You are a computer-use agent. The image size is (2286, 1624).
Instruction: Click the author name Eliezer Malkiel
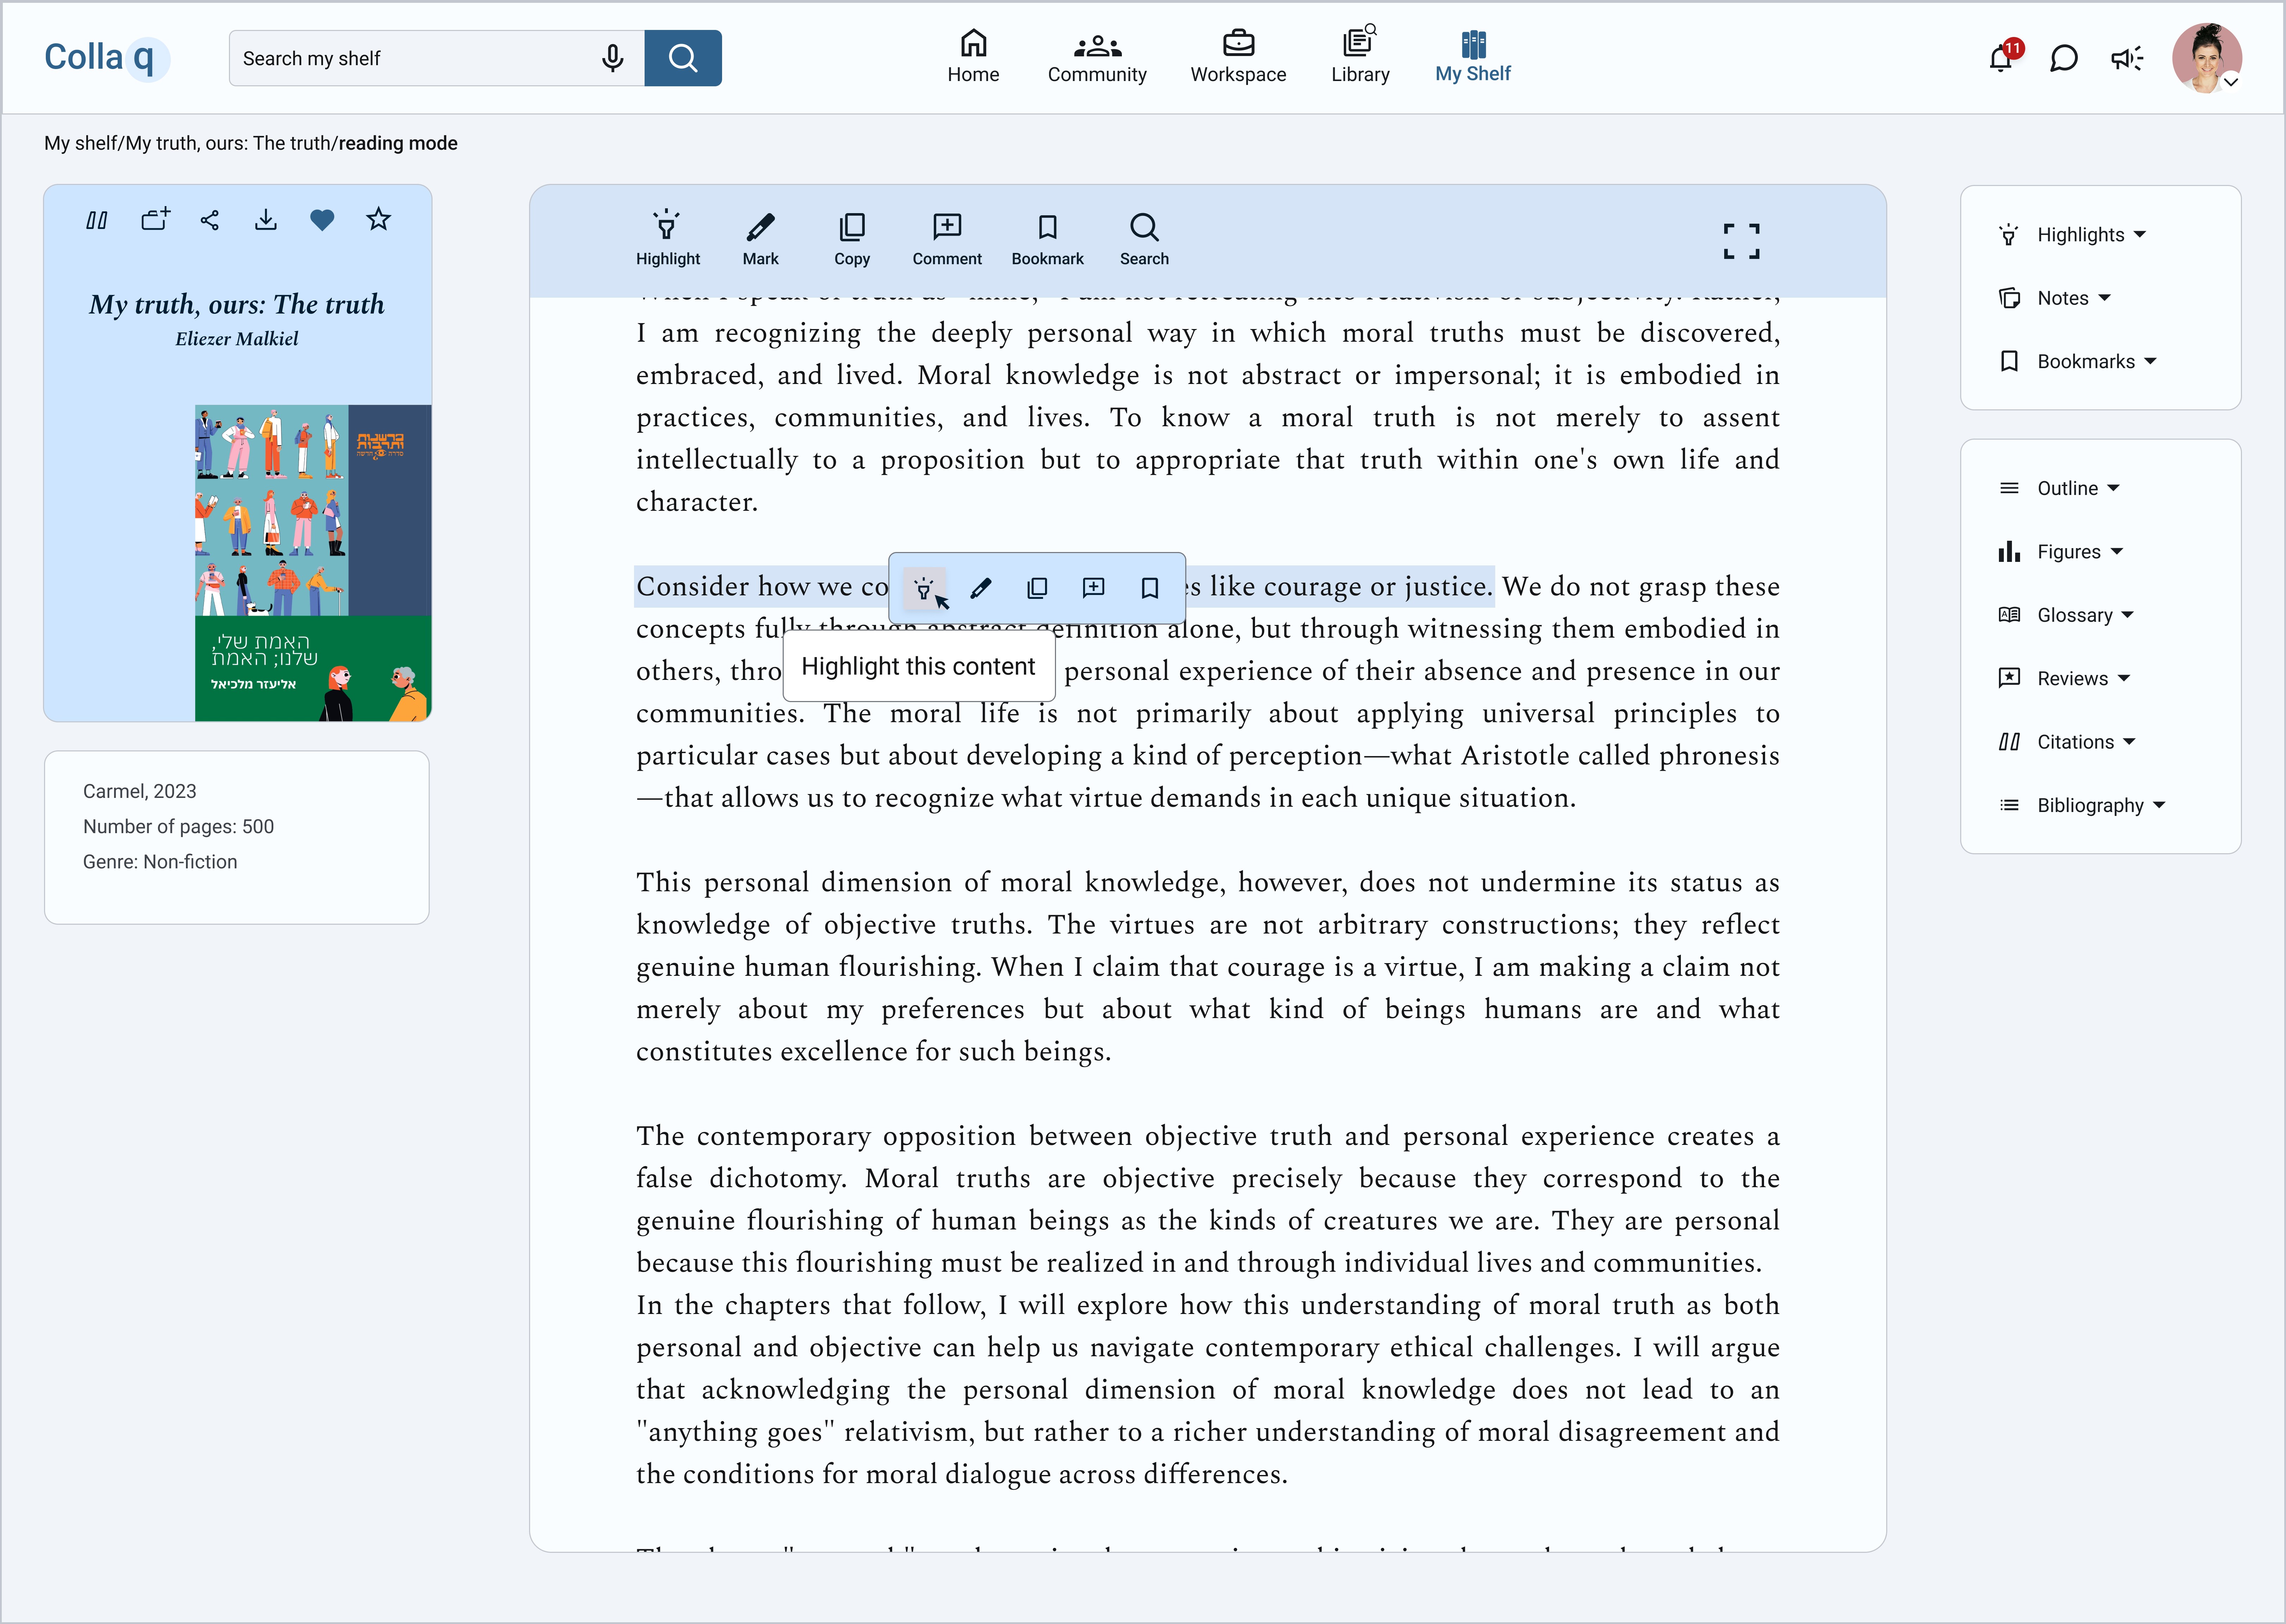[x=237, y=339]
